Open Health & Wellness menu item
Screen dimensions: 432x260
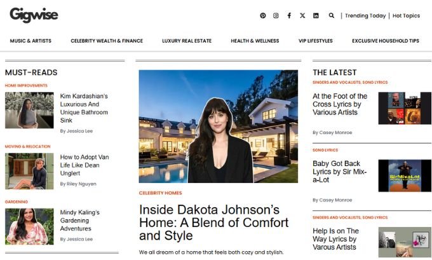255,41
